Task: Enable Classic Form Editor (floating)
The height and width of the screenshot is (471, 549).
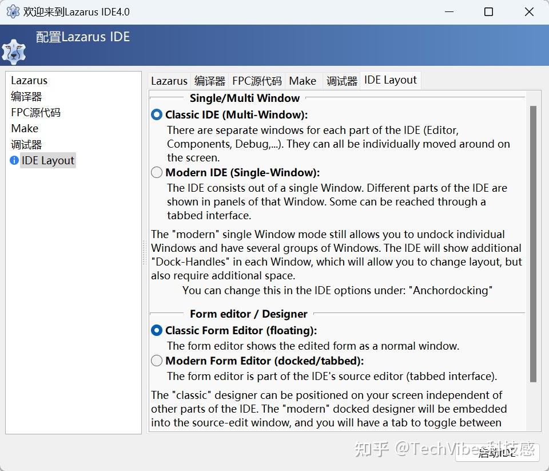Action: pos(156,330)
